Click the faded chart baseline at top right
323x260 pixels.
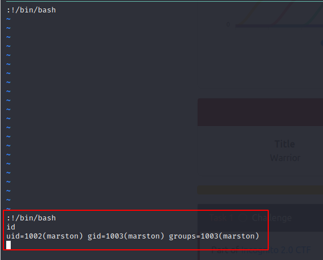point(279,26)
